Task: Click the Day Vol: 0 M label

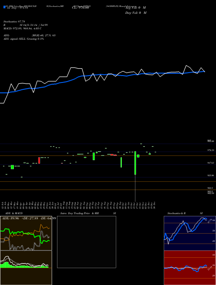Action: pyautogui.click(x=136, y=13)
